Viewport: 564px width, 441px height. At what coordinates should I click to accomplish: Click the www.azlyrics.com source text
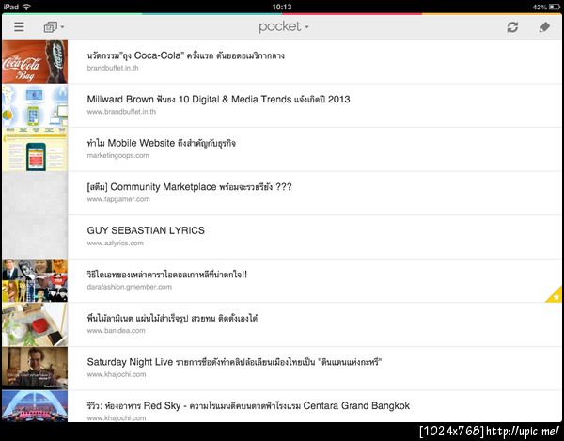pos(115,244)
